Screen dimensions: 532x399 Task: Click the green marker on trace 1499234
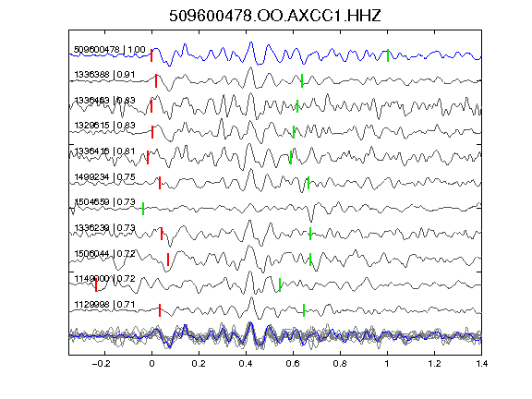pos(308,183)
